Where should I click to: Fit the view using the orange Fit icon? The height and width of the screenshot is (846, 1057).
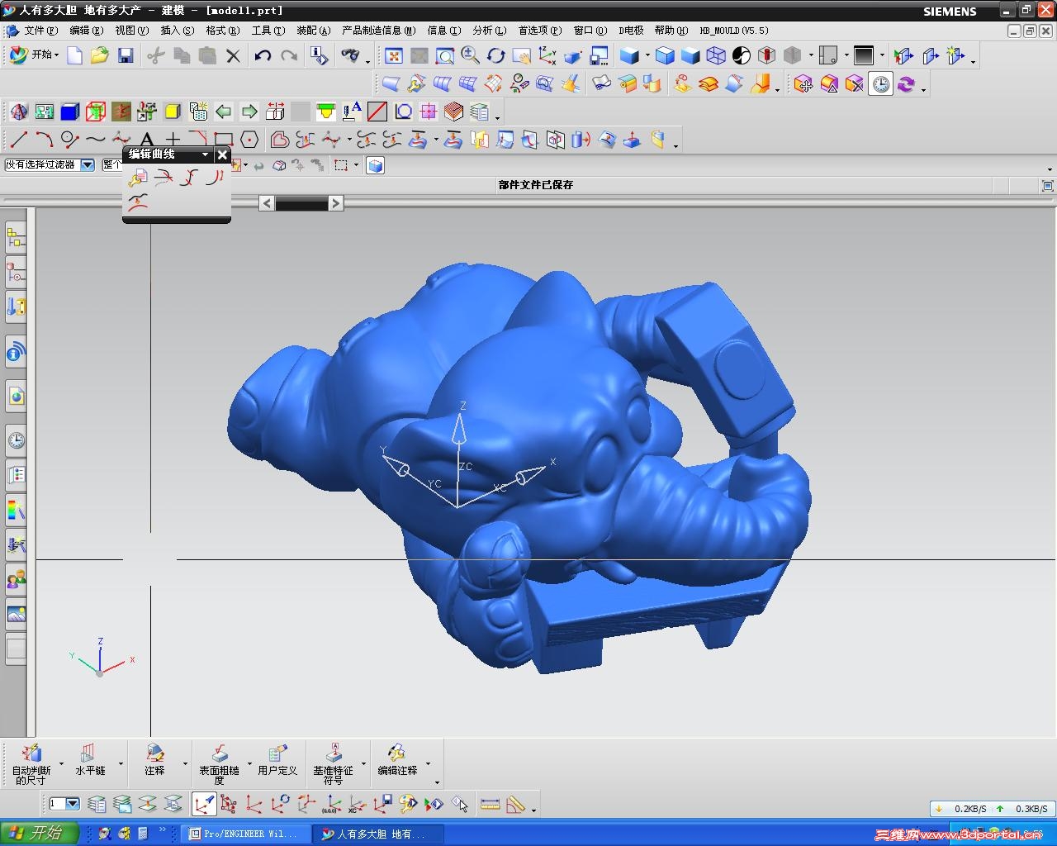tap(394, 55)
